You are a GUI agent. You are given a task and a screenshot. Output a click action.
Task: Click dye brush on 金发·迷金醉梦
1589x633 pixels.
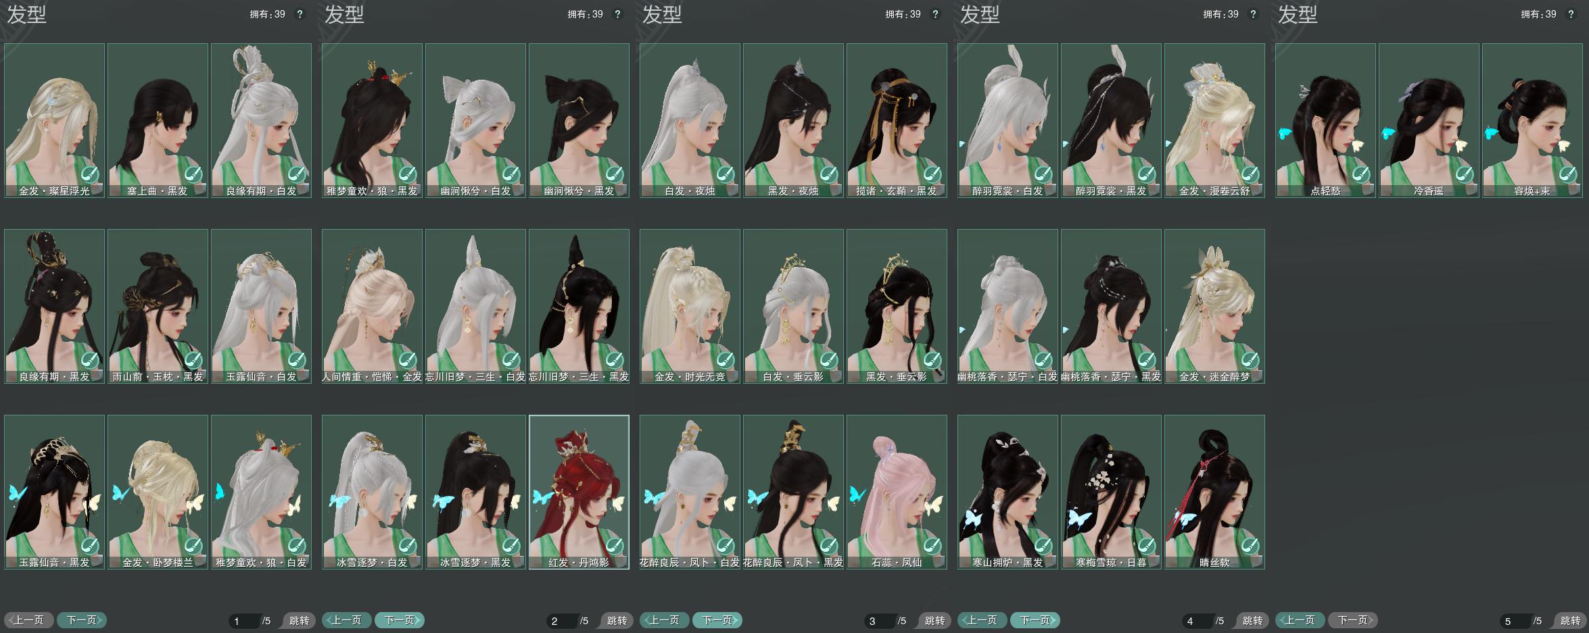1250,361
